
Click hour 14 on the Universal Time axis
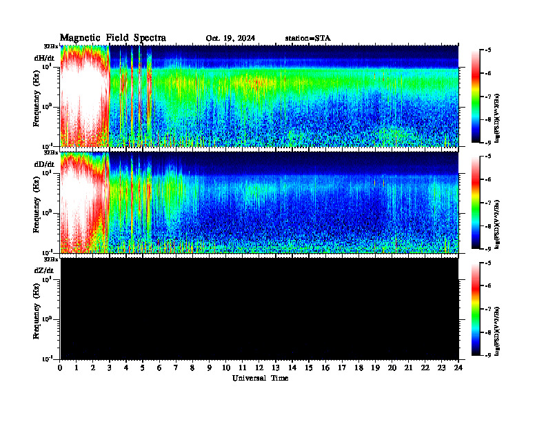pos(292,368)
